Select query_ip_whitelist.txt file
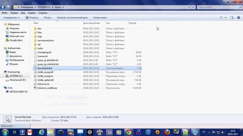243x136 pixels. tap(48, 64)
